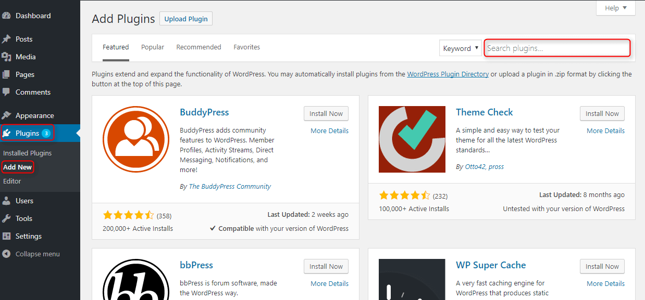Click inside the Search plugins field
645x300 pixels.
pos(556,48)
